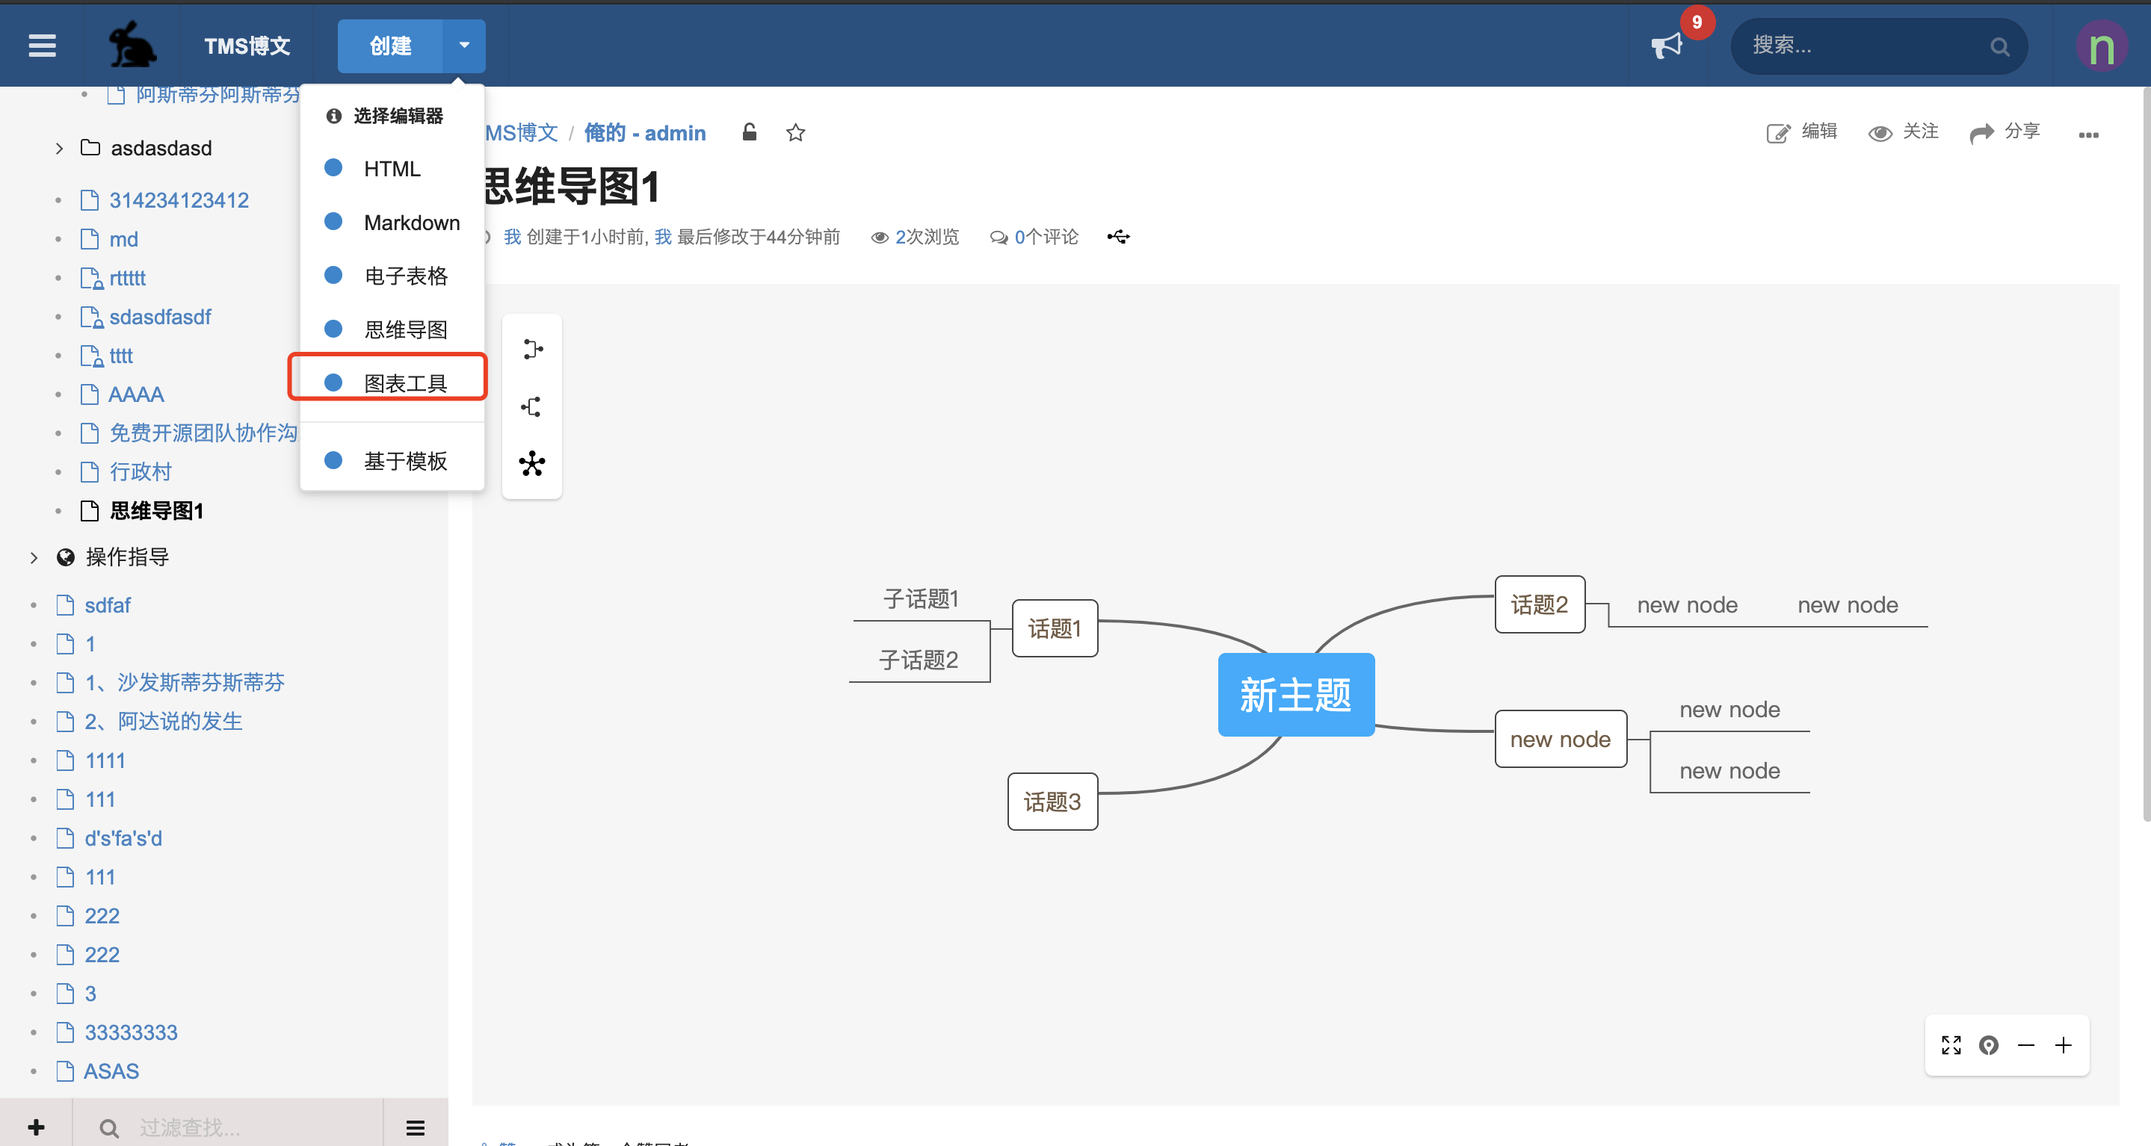Click the unlock padlock icon
The image size is (2151, 1146).
pos(749,132)
